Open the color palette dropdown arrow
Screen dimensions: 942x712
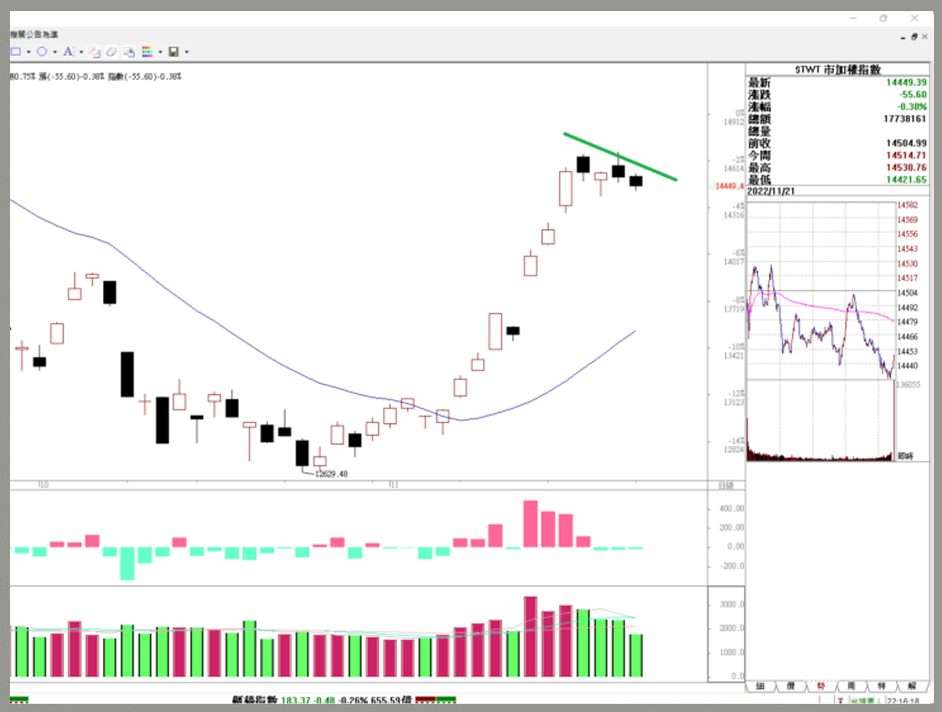(160, 52)
